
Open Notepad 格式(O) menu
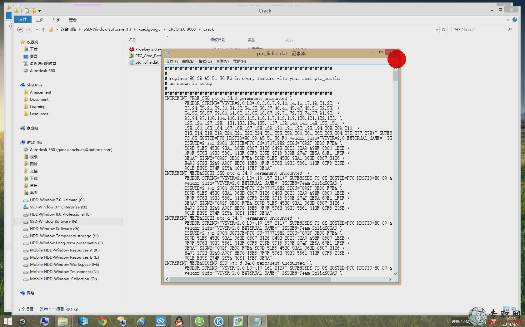205,61
